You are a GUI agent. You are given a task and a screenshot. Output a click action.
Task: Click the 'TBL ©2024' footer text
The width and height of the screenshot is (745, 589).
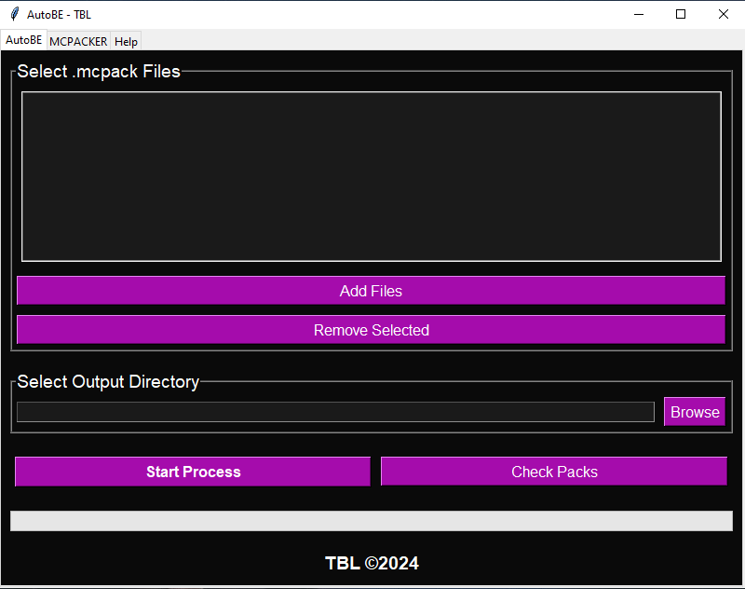click(x=372, y=563)
